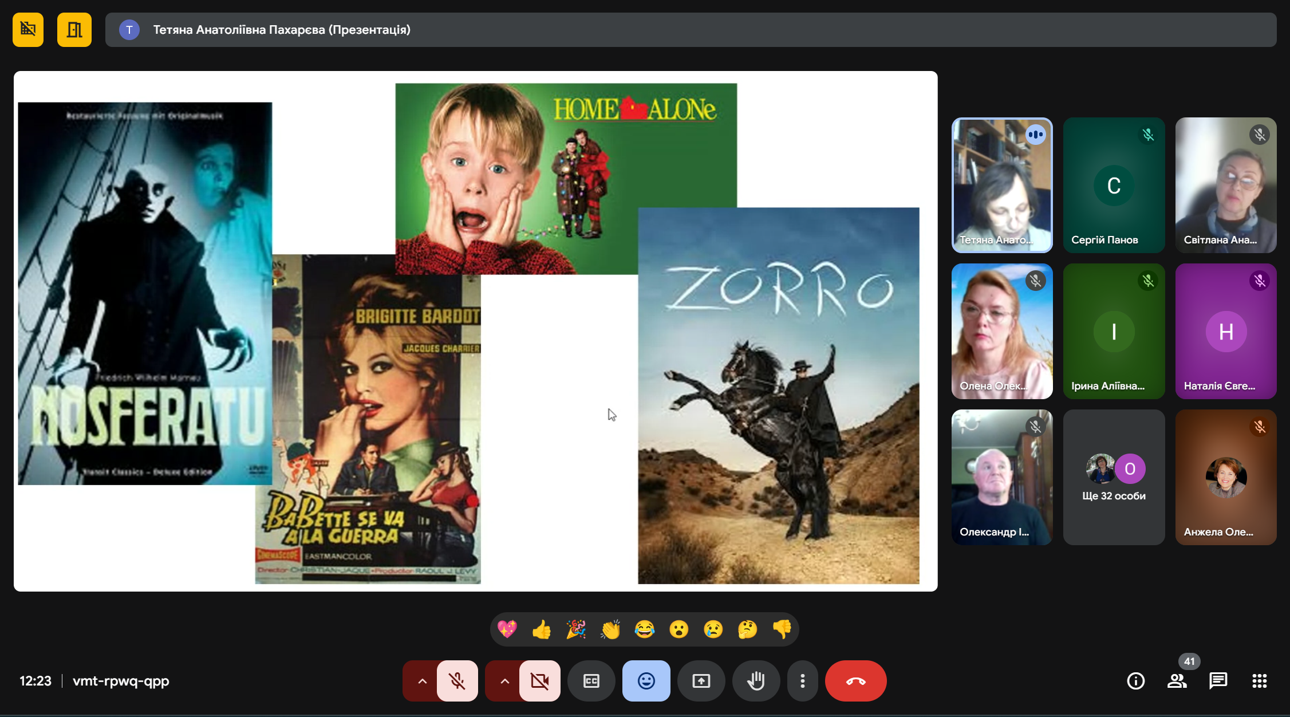Click the yellow door extension icon

coord(74,29)
